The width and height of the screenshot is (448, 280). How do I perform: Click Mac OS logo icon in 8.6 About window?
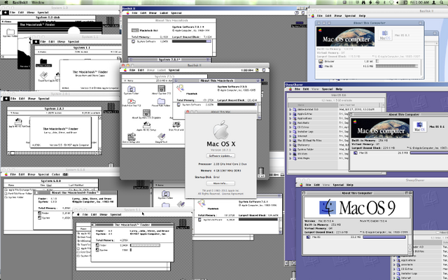pos(419,127)
